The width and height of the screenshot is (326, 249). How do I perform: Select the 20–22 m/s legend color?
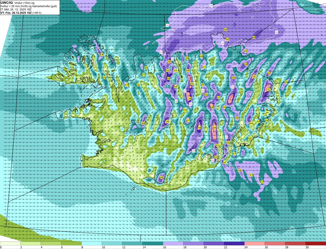pos(214,243)
